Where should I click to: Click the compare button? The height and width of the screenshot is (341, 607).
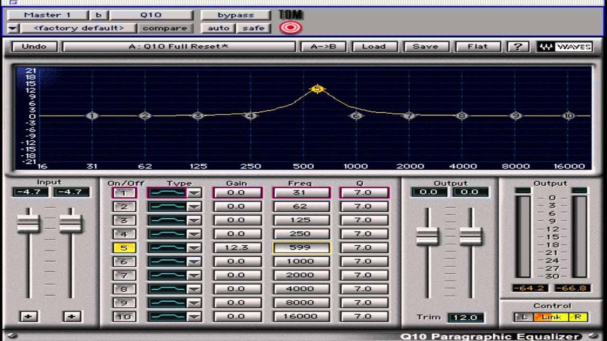click(x=165, y=28)
